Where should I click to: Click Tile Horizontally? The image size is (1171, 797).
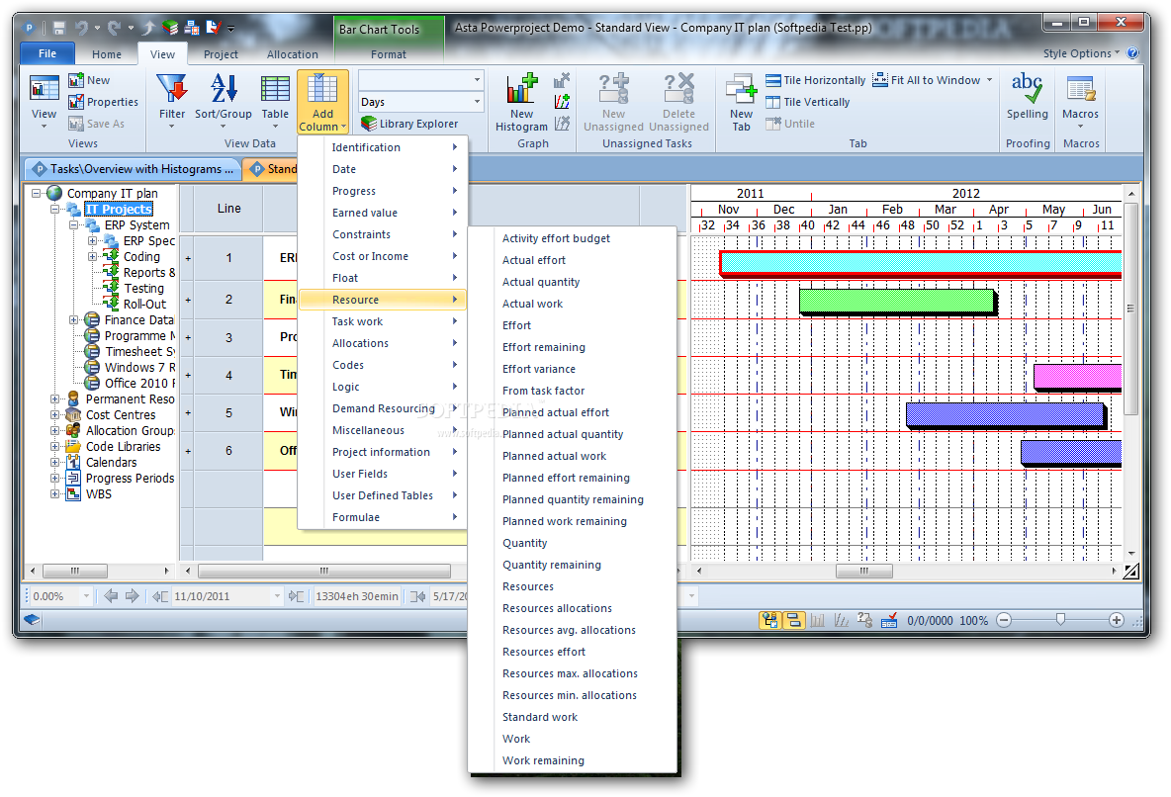point(816,80)
